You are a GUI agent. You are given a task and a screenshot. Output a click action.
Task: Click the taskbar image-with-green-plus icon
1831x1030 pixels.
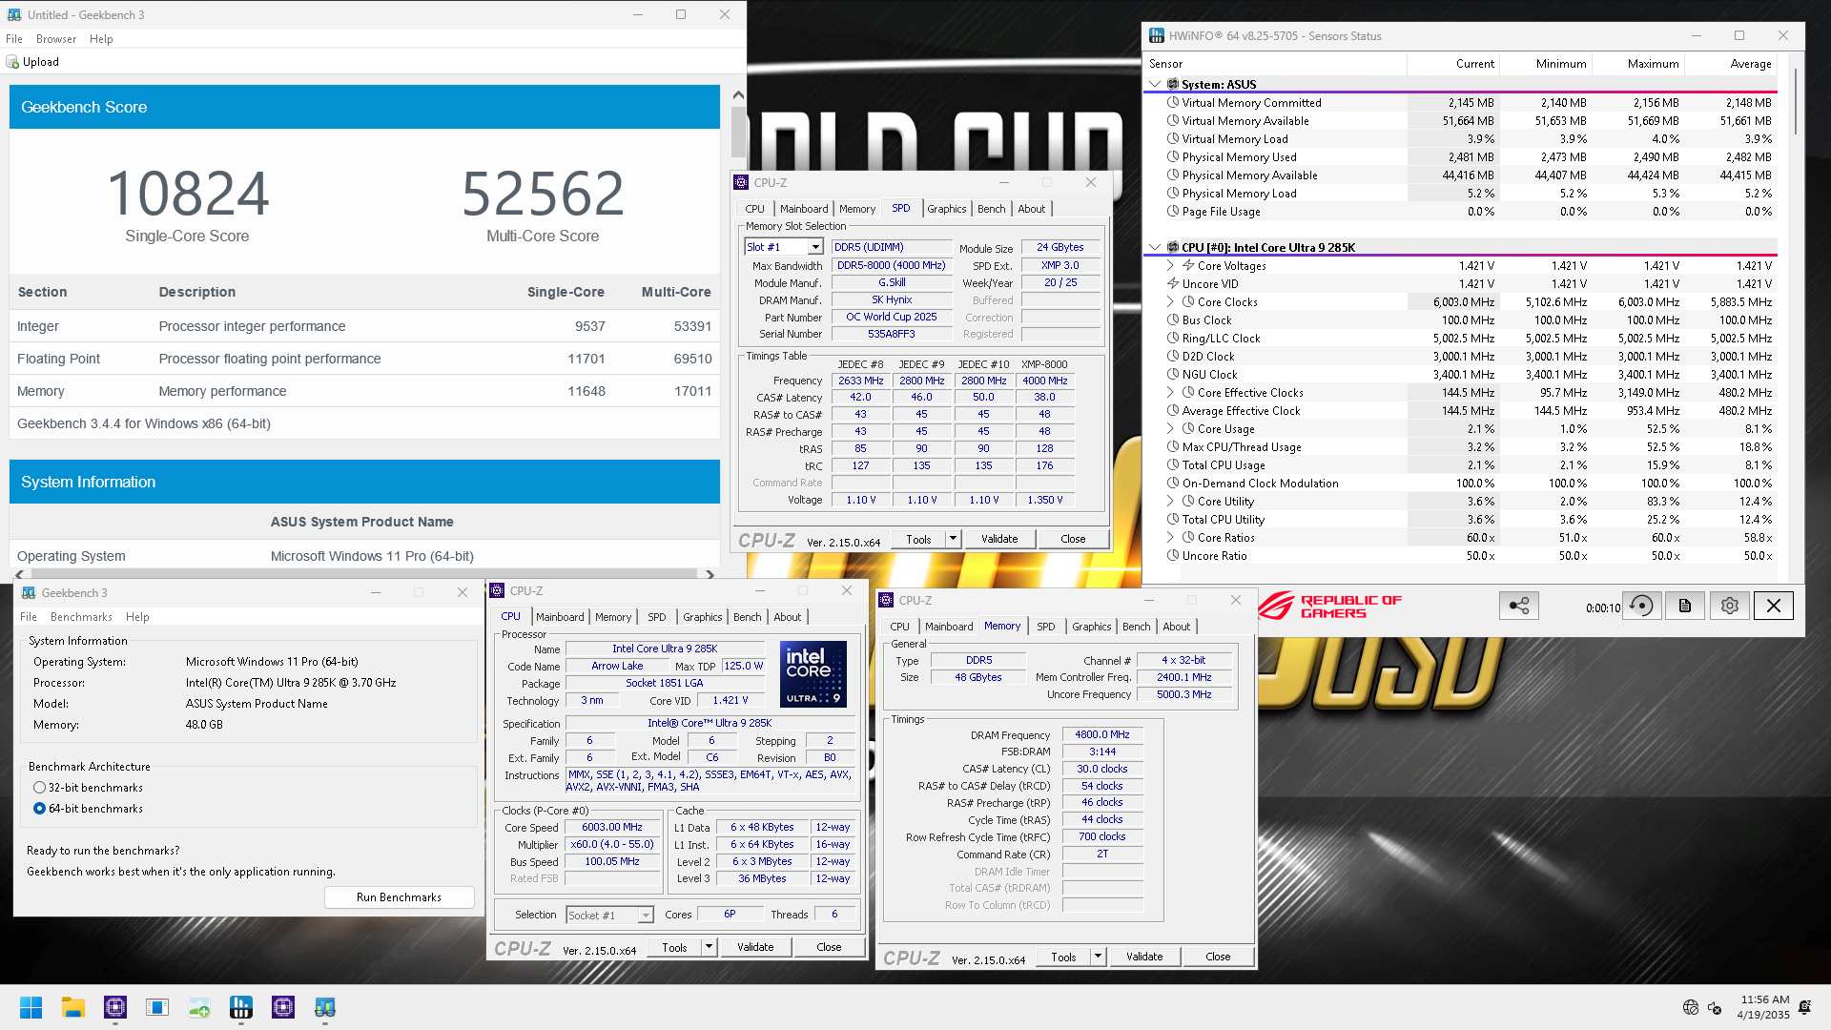[x=199, y=1007]
